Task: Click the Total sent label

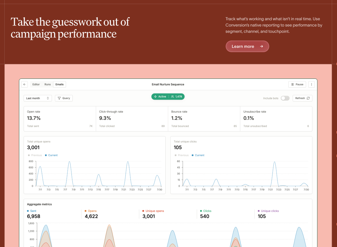Action: tap(33, 126)
